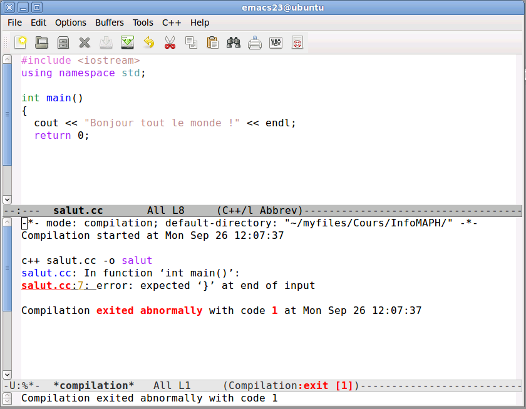Open the C++ menu
526x409 pixels.
pyautogui.click(x=172, y=23)
